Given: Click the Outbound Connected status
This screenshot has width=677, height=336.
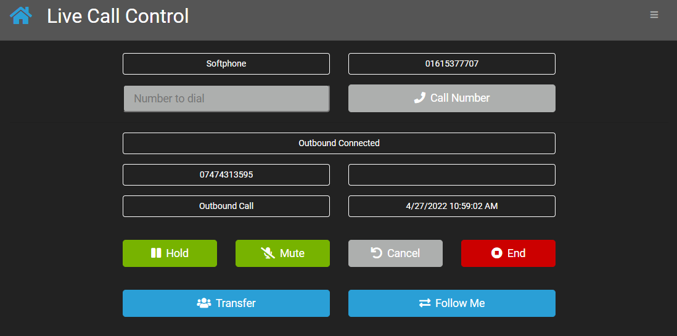Looking at the screenshot, I should 339,144.
